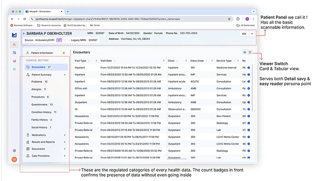Open Gmail bookmark
The height and width of the screenshot is (181, 319).
click(95, 25)
